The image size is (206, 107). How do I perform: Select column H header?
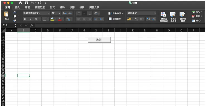click(96, 30)
